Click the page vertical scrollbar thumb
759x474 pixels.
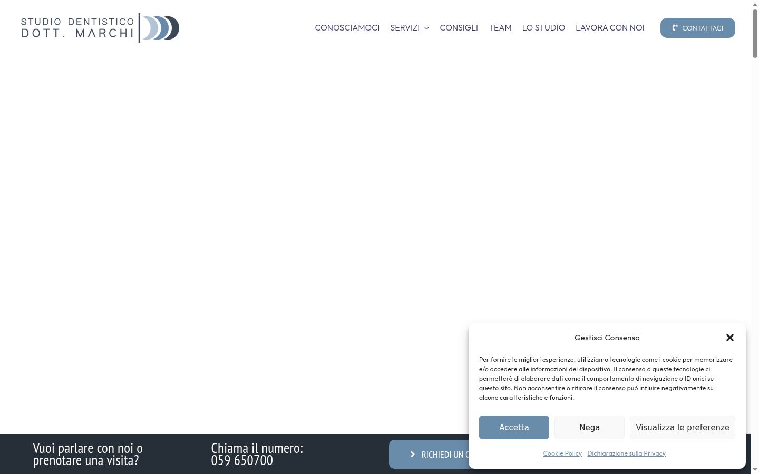[x=755, y=34]
